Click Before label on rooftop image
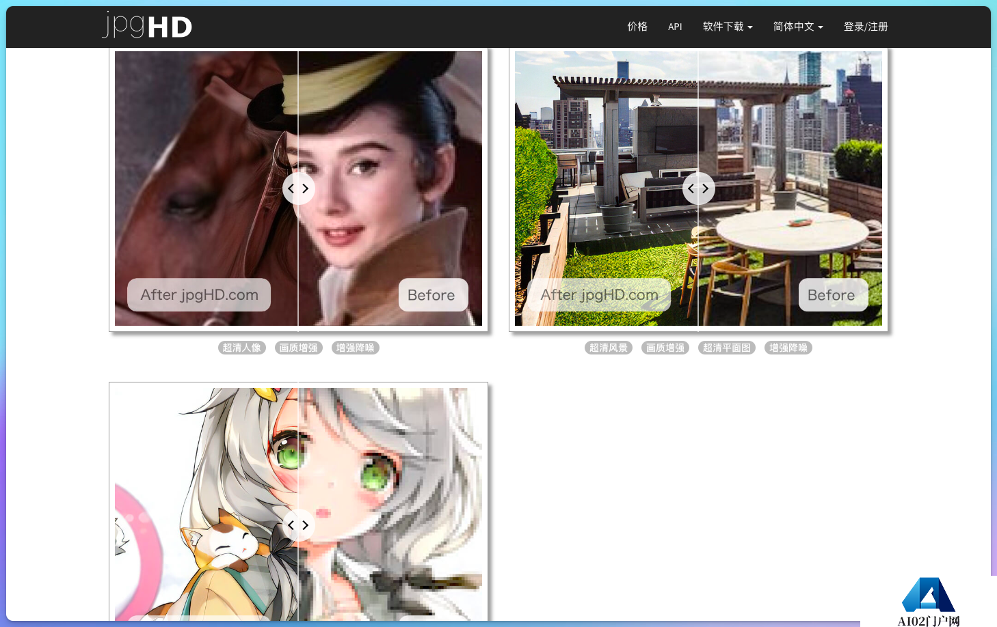Image resolution: width=997 pixels, height=627 pixels. pos(834,295)
